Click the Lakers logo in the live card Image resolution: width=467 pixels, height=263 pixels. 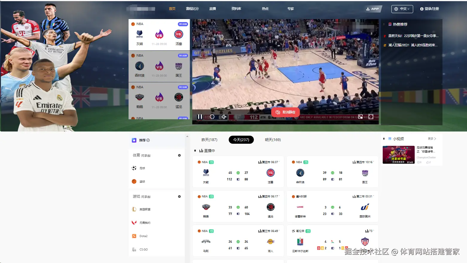271,242
